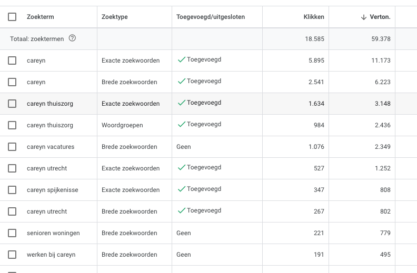Click the impressions value 11.173
417x273 pixels.
(x=381, y=60)
